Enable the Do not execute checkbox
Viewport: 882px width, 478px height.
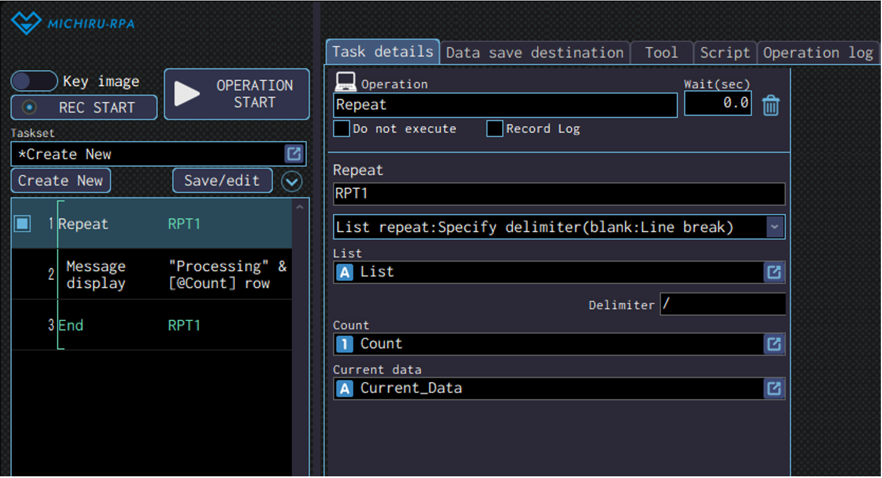(x=341, y=129)
